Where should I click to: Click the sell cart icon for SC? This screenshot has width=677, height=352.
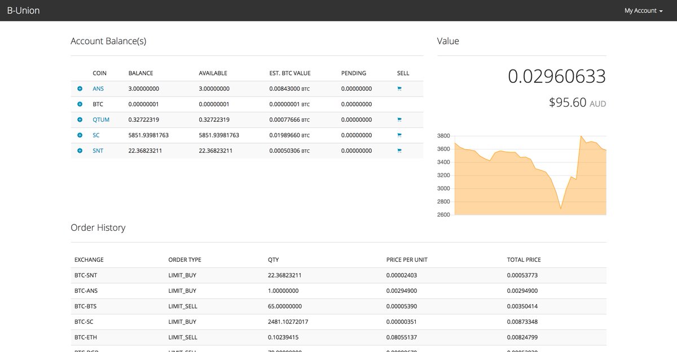click(x=399, y=135)
